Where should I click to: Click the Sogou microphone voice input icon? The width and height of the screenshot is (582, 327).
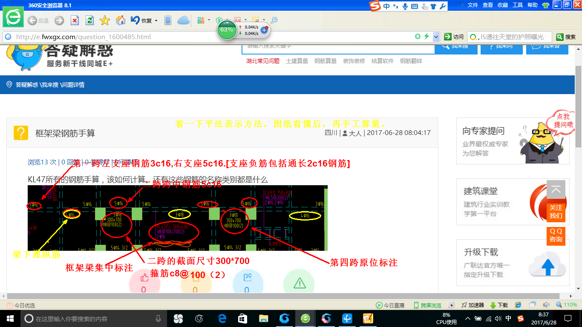click(x=405, y=6)
